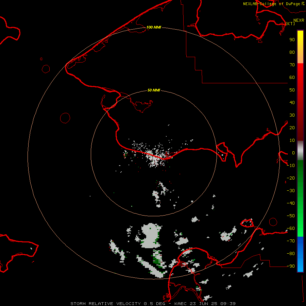Click the -80 value on velocity scale
Screen dimensions: 306x306
tap(291, 254)
